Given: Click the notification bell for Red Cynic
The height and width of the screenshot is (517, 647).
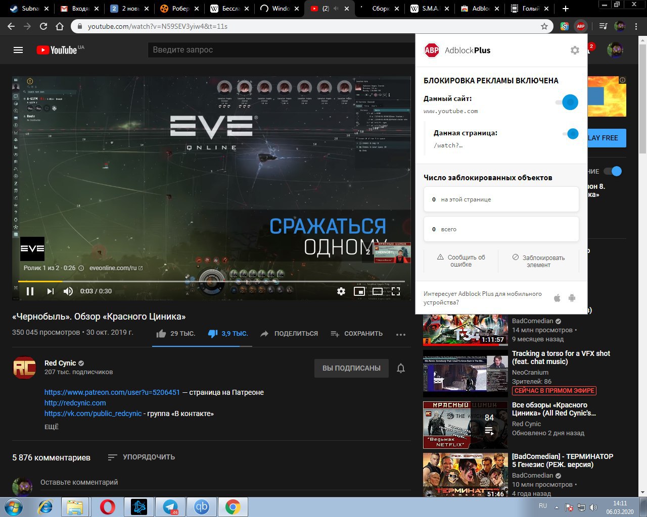Looking at the screenshot, I should pos(401,368).
